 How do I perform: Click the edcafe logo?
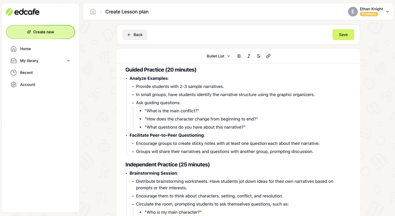tap(23, 12)
